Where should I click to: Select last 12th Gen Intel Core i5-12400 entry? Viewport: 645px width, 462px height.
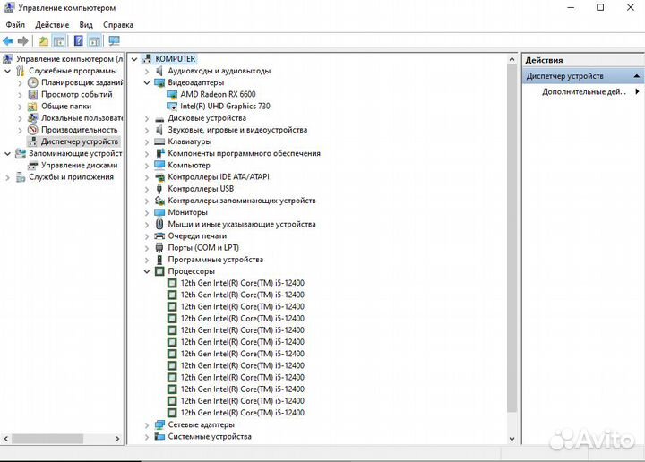(x=242, y=413)
